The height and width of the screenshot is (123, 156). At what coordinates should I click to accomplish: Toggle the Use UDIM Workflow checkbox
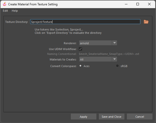[81, 49]
